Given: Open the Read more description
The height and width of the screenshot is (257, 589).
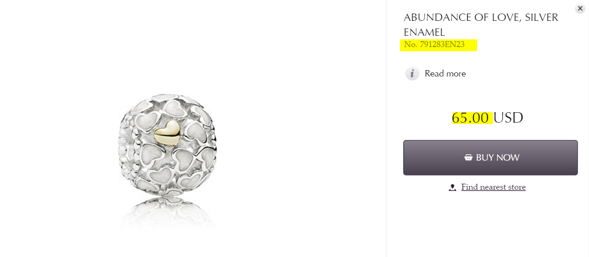Looking at the screenshot, I should [445, 74].
